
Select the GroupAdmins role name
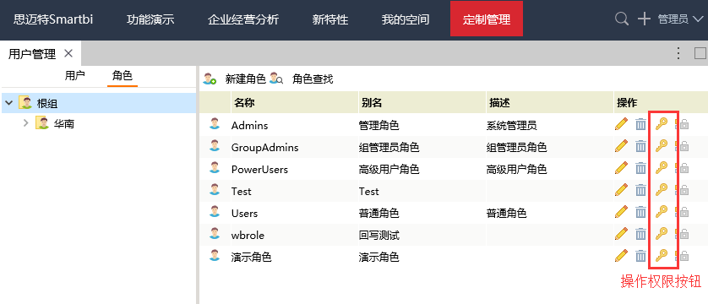pos(265,148)
